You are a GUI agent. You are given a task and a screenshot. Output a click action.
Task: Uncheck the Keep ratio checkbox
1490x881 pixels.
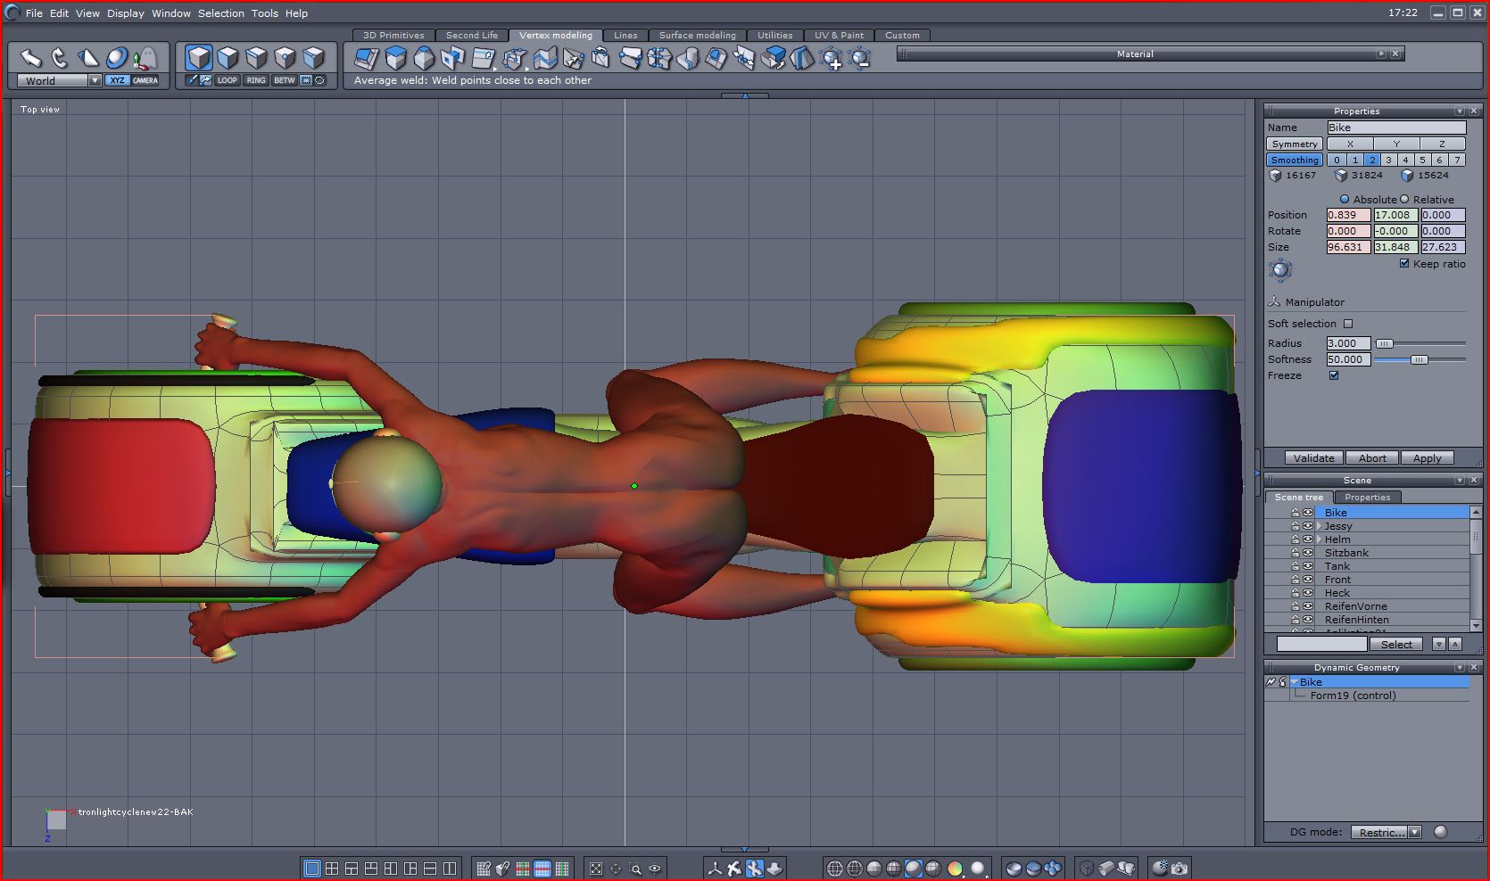[x=1404, y=264]
